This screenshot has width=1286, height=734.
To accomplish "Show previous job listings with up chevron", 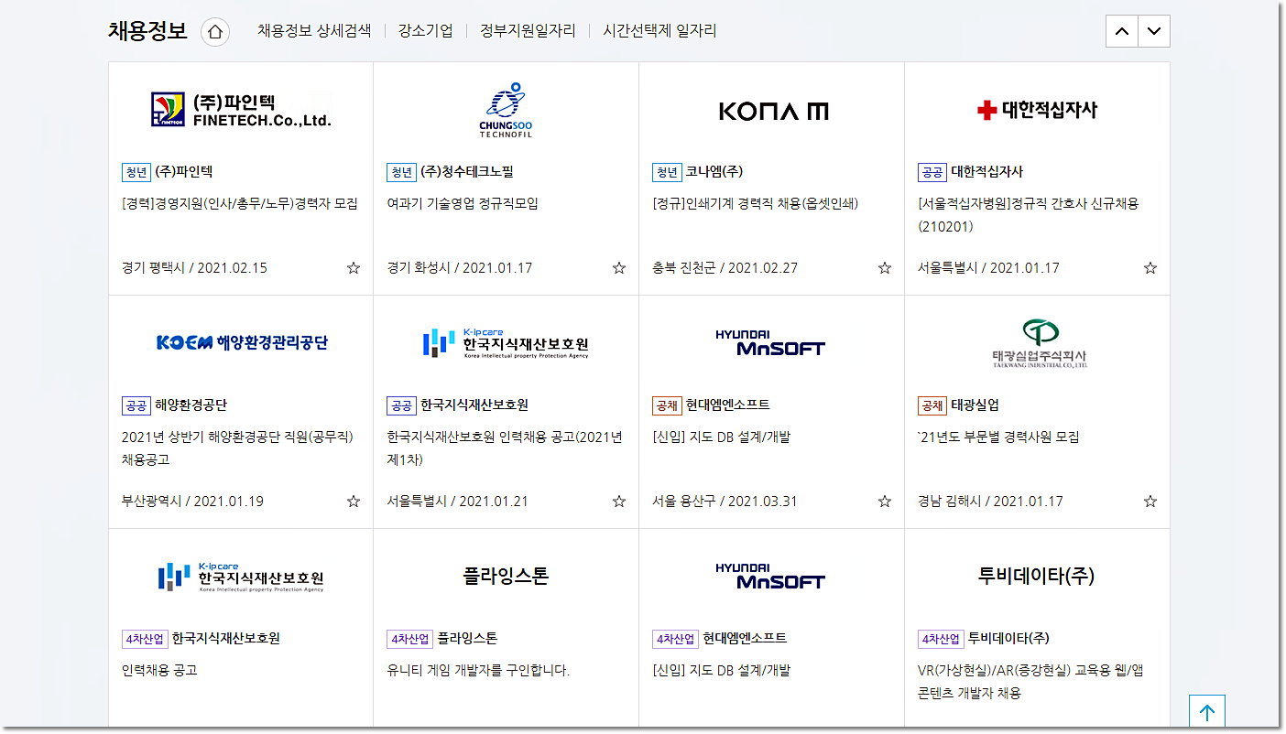I will 1122,31.
